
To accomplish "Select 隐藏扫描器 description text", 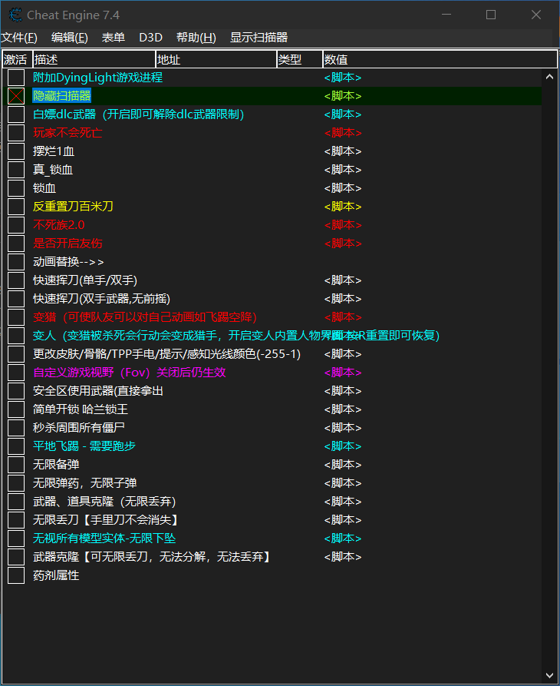I will pos(62,96).
